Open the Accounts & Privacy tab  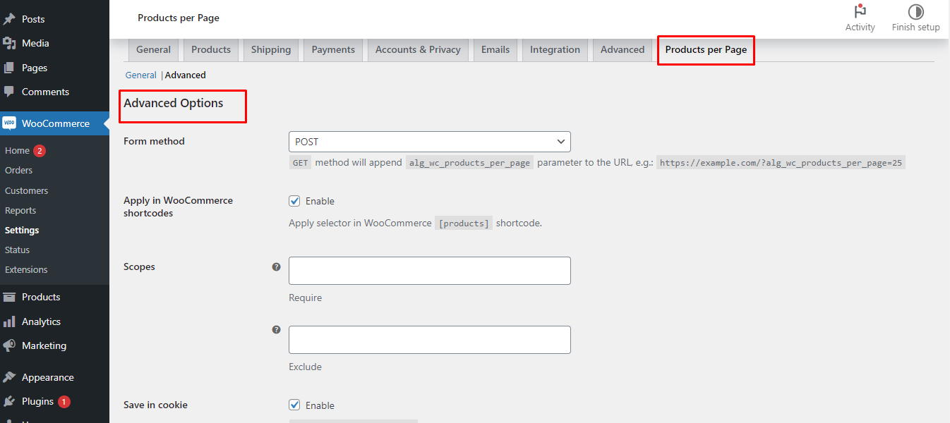(418, 49)
